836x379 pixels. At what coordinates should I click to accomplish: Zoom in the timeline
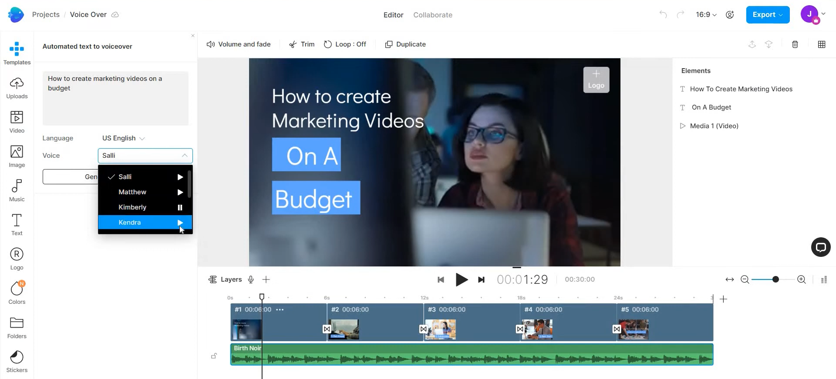point(802,279)
